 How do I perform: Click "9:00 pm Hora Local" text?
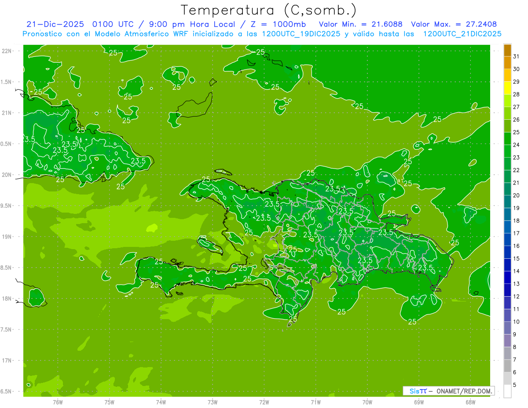[x=191, y=24]
